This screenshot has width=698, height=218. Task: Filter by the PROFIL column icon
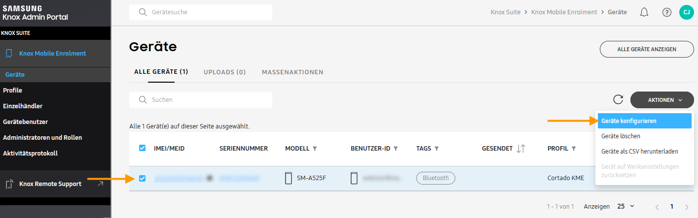pos(574,149)
